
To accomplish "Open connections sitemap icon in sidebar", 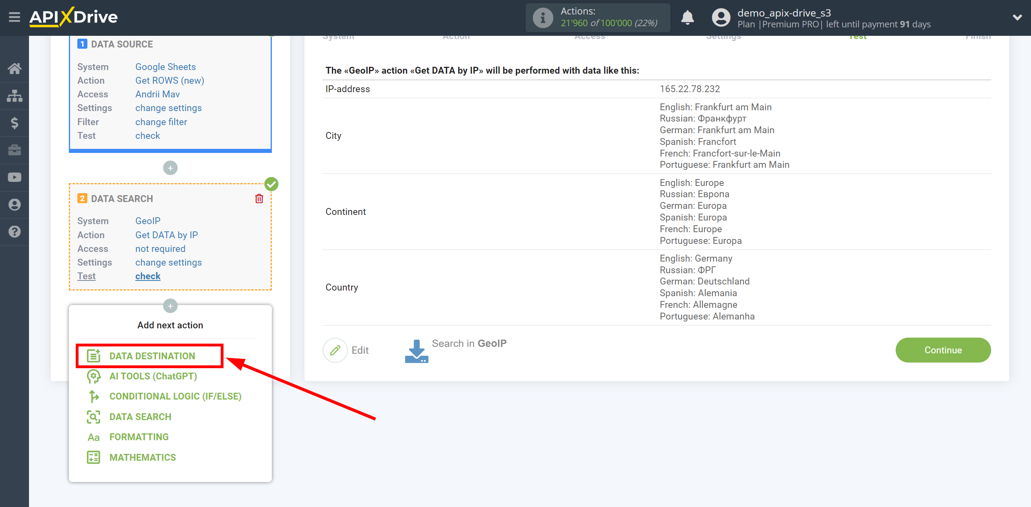I will pyautogui.click(x=14, y=96).
